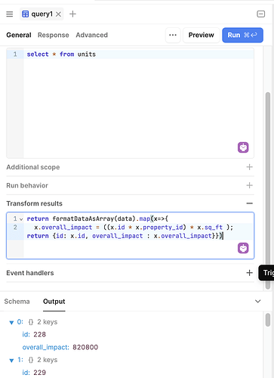Image resolution: width=274 pixels, height=378 pixels.
Task: Collapse the Transform results section
Action: click(249, 203)
